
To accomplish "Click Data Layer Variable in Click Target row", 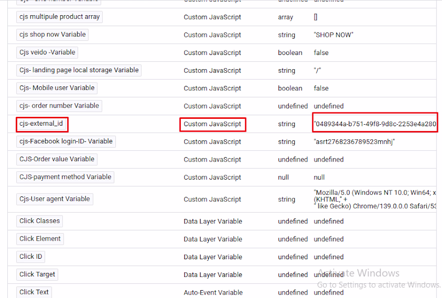I will (x=213, y=274).
